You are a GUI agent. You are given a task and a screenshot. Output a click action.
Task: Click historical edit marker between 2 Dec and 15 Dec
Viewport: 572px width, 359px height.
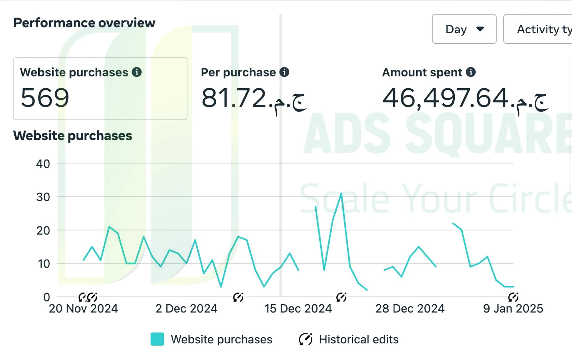[x=238, y=297]
